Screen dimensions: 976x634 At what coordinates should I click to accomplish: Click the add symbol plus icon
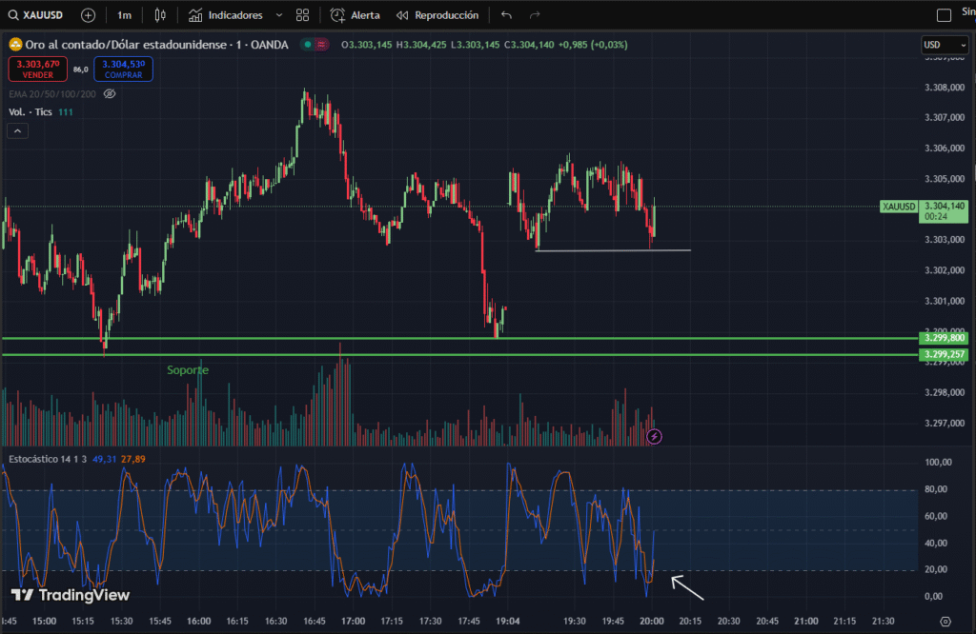[89, 15]
